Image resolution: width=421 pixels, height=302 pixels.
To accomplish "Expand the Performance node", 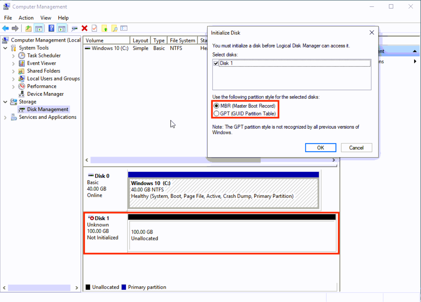I will (x=13, y=86).
